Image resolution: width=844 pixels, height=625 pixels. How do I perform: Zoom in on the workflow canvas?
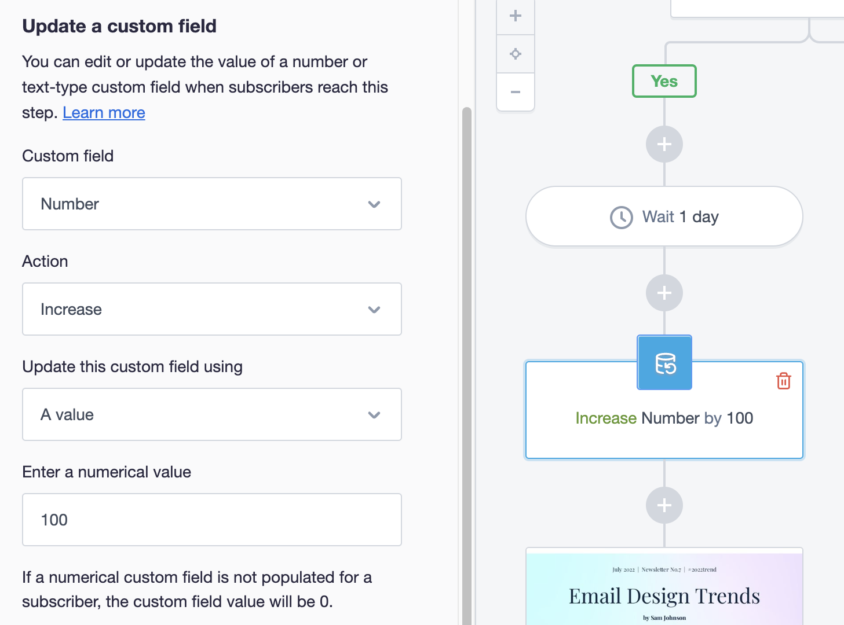click(516, 16)
